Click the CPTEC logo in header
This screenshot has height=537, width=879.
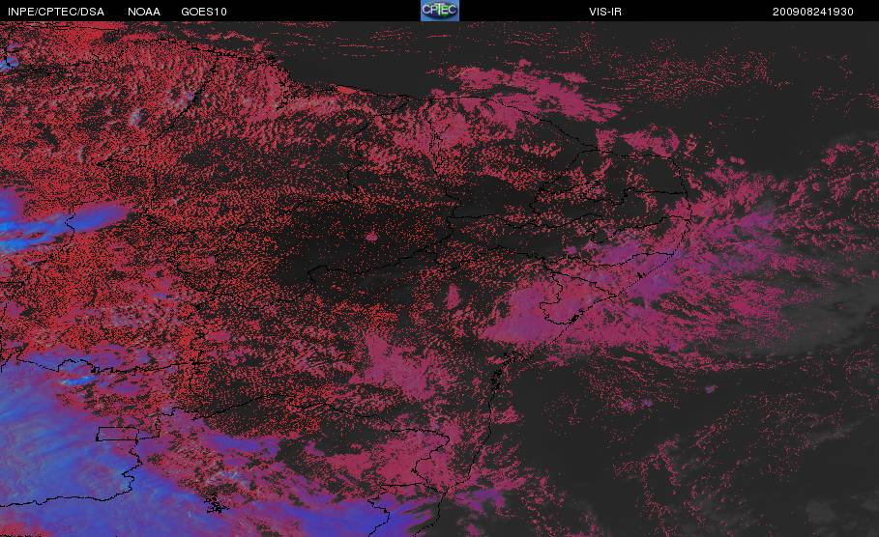[440, 10]
